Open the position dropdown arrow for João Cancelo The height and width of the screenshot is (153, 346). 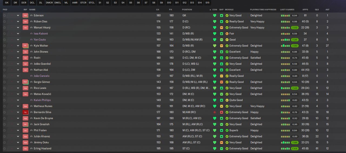[x=18, y=76]
